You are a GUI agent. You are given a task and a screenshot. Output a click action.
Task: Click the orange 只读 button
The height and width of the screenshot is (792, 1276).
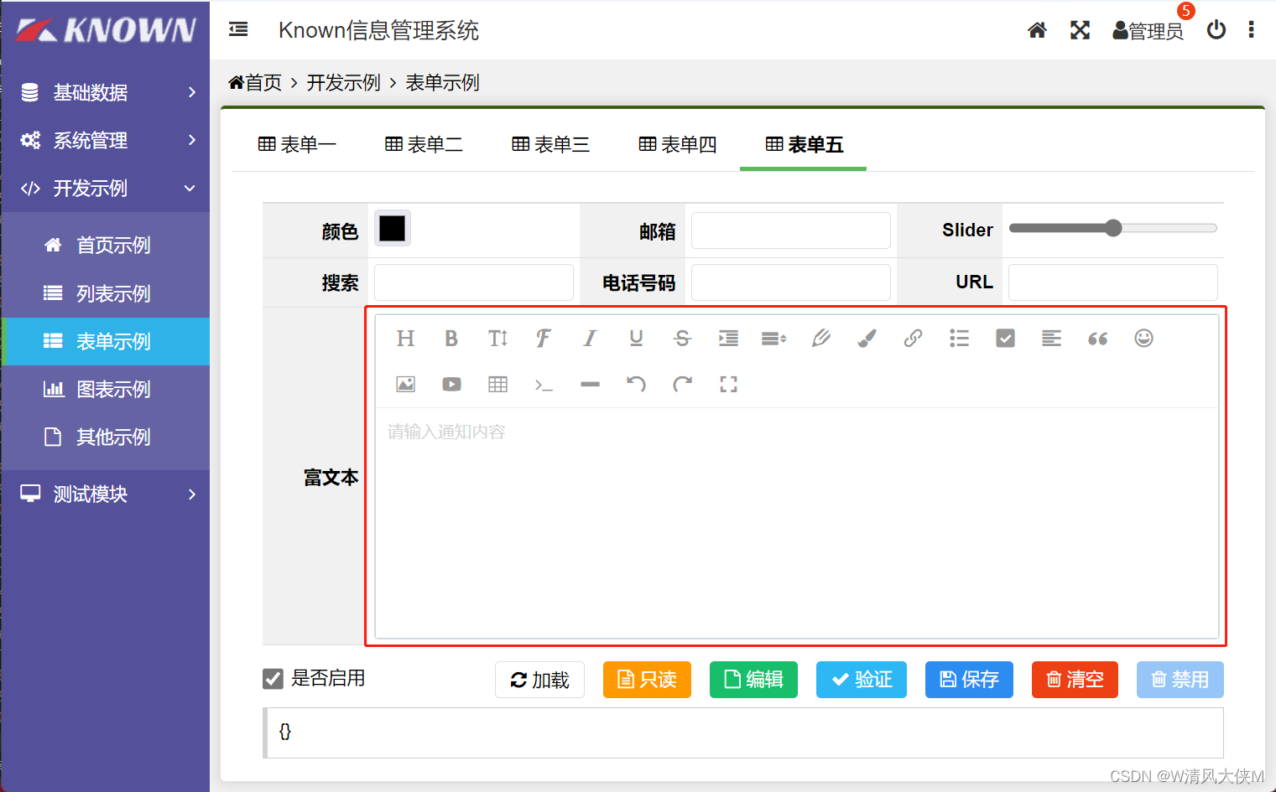[647, 680]
